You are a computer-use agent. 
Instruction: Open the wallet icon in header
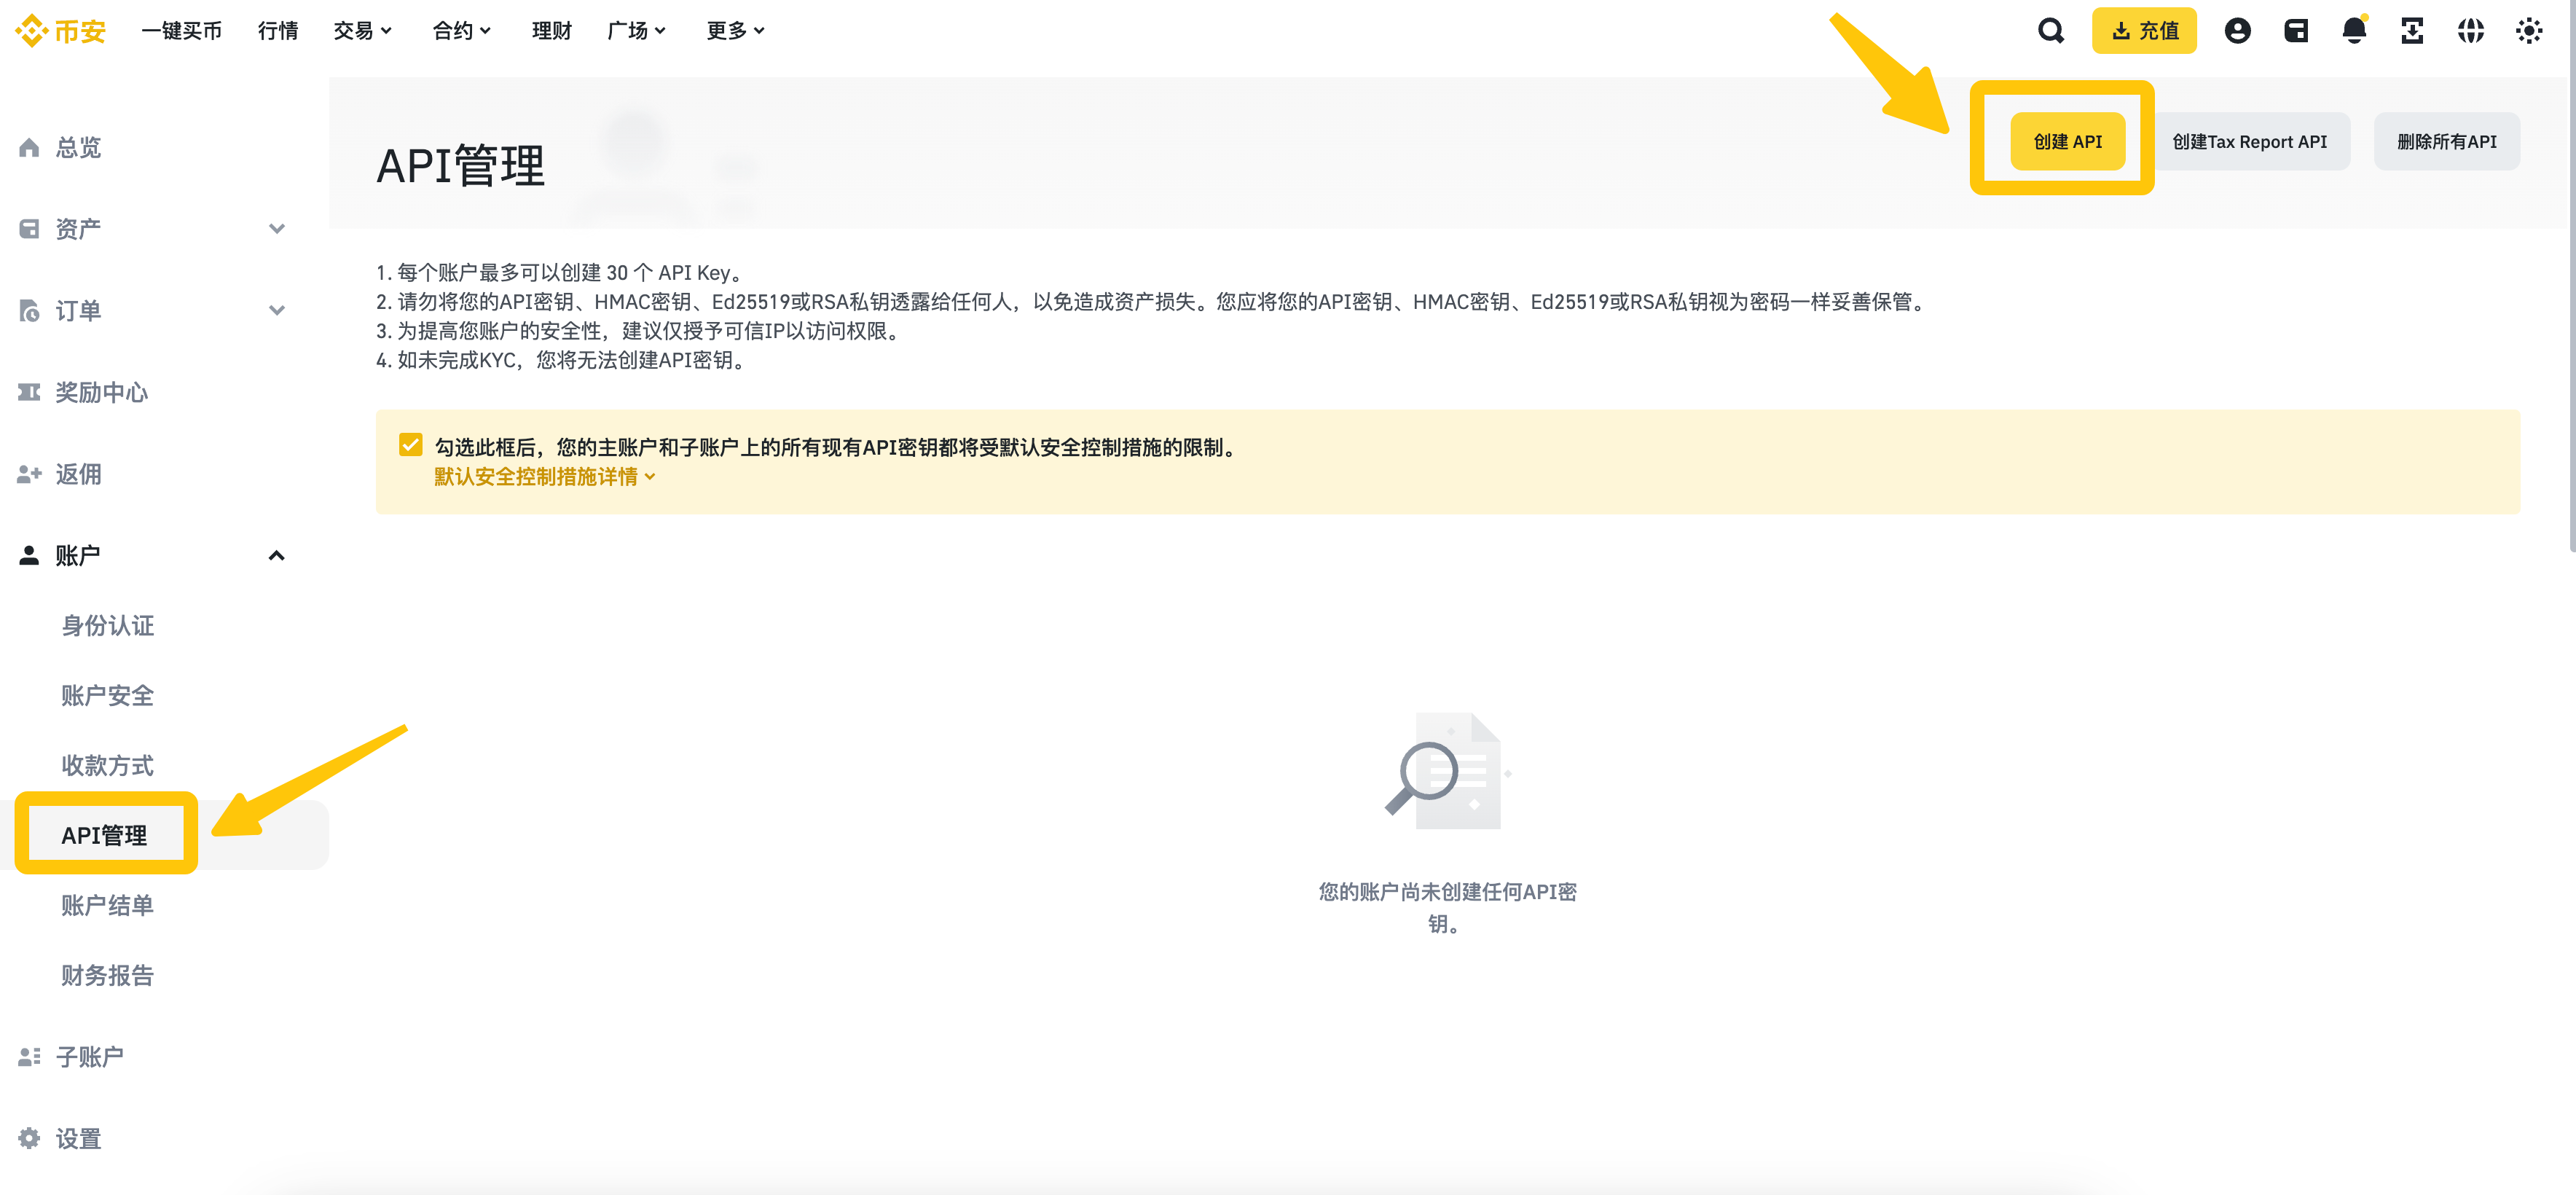click(x=2295, y=31)
